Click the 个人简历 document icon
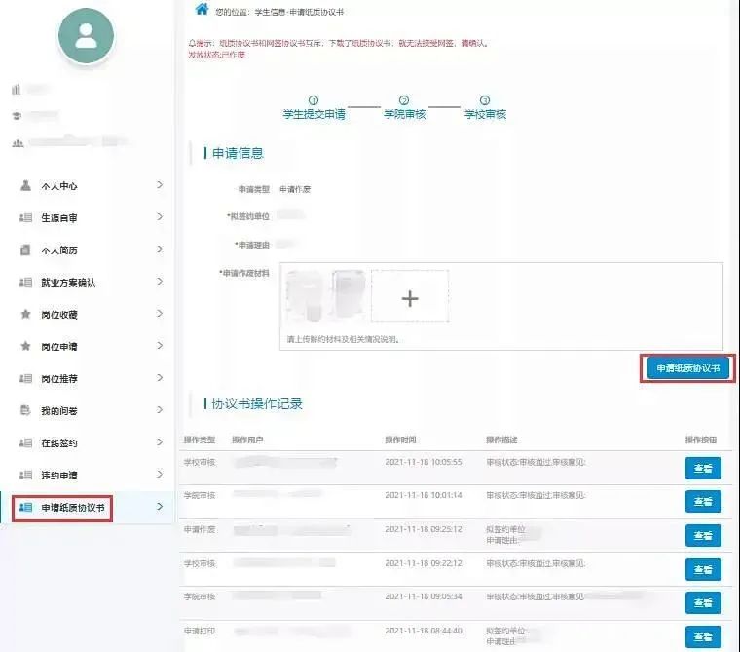This screenshot has width=740, height=652. [25, 249]
